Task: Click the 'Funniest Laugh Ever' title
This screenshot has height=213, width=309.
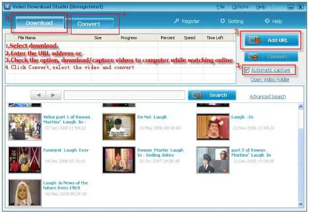Action: click(x=66, y=150)
